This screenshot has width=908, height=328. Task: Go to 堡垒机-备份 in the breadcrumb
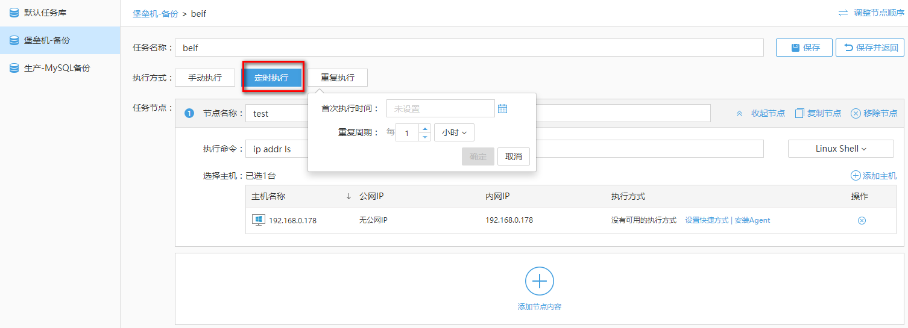pyautogui.click(x=156, y=13)
